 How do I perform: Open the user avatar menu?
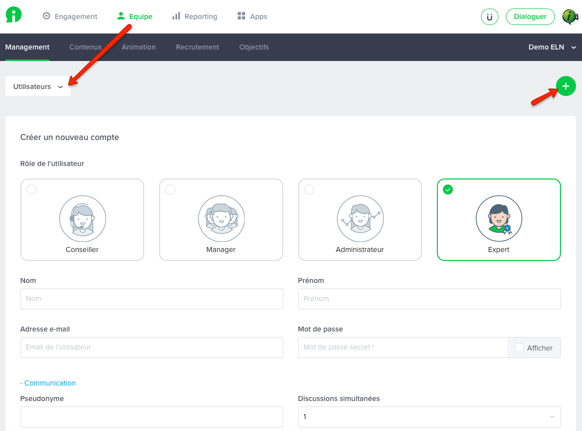pyautogui.click(x=570, y=16)
